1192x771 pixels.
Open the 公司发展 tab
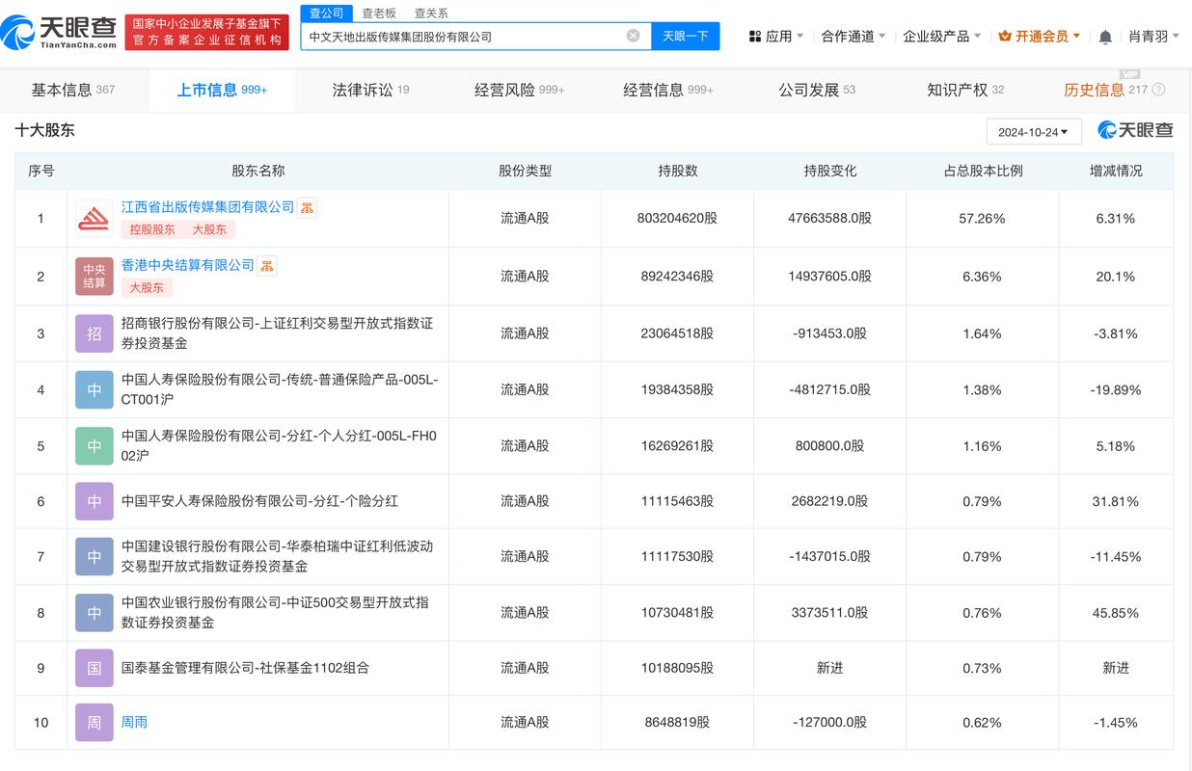click(x=817, y=90)
